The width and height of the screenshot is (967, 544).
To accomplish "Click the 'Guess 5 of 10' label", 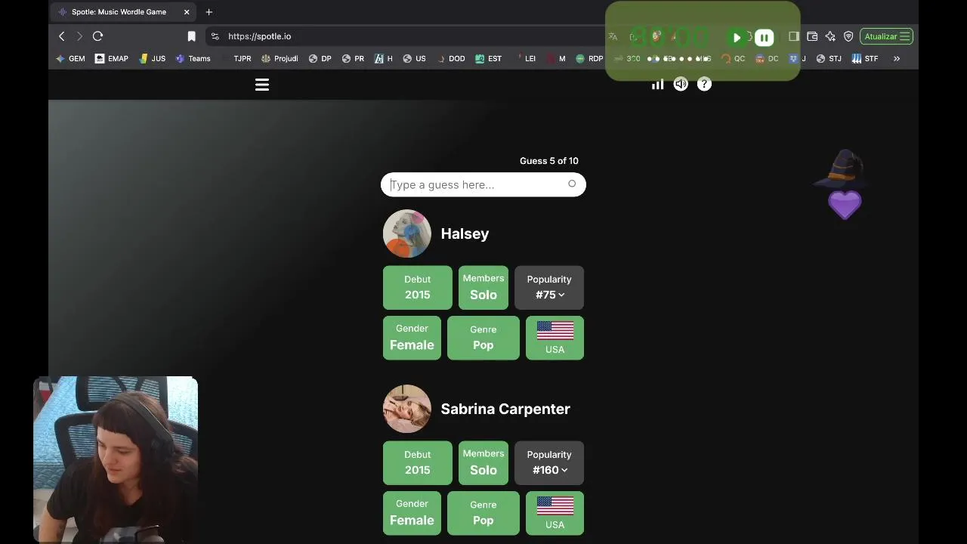I will tap(549, 161).
